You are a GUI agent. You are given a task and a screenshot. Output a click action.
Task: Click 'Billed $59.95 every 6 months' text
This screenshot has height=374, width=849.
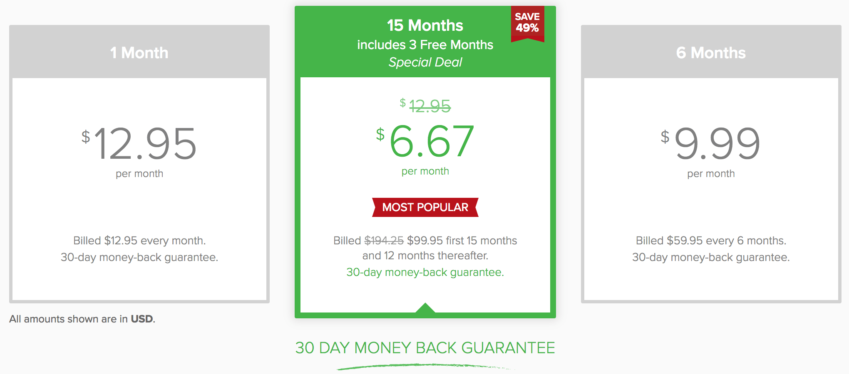click(711, 241)
